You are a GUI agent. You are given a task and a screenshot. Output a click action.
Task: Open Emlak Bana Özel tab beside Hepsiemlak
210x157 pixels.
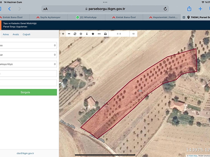[124, 17]
